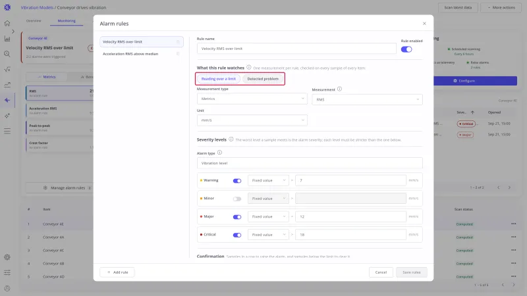Click the app logo in the sidebar
The image size is (527, 296).
coord(7,7)
